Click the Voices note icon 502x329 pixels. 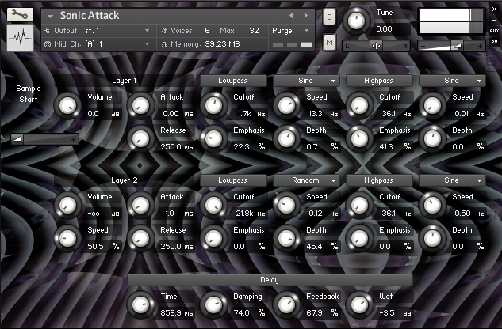click(x=164, y=31)
